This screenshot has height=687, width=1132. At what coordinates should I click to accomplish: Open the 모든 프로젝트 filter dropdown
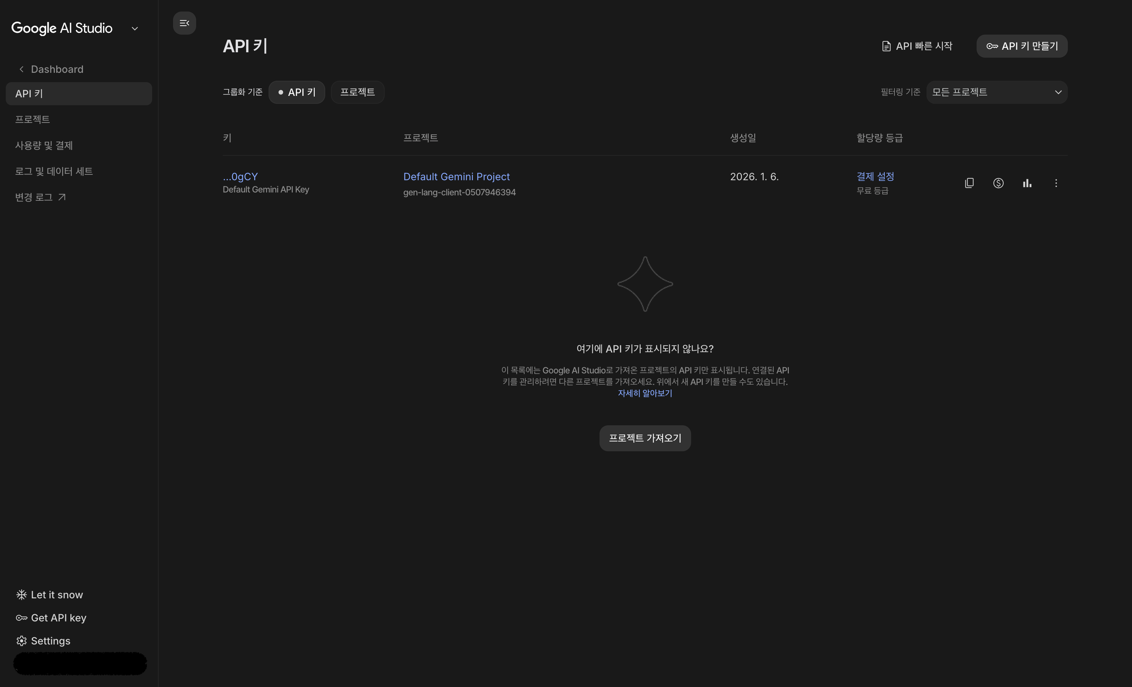997,92
